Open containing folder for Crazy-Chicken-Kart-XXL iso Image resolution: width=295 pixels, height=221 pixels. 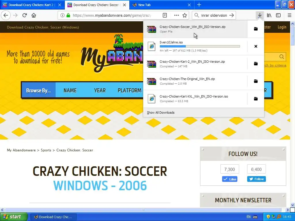click(256, 99)
